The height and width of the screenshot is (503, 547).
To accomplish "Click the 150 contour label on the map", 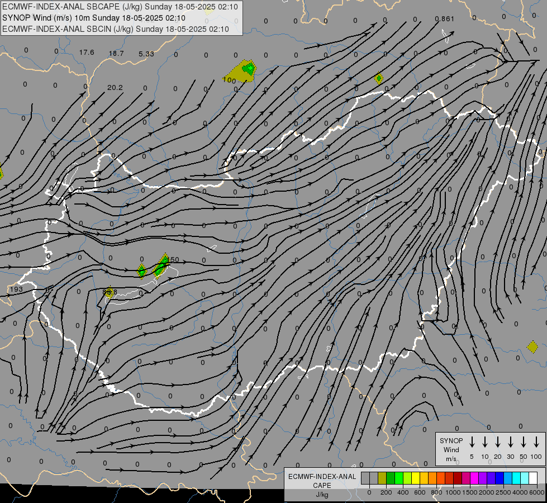I will pyautogui.click(x=173, y=260).
